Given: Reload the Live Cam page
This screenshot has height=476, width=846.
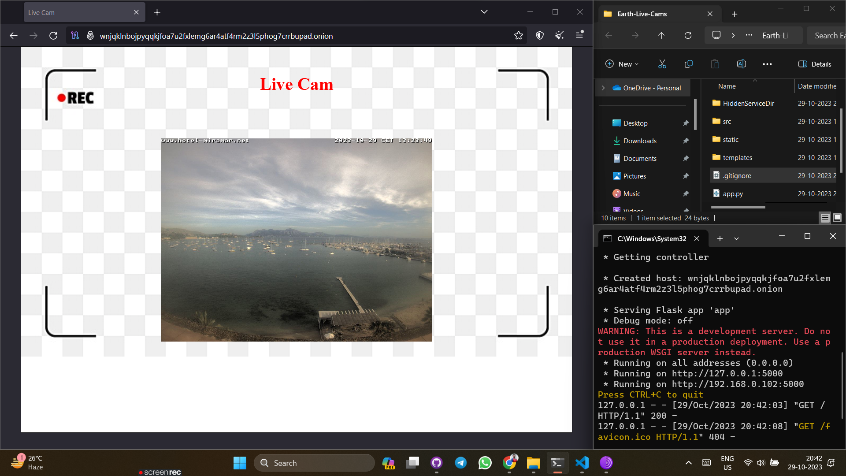Looking at the screenshot, I should pyautogui.click(x=53, y=36).
